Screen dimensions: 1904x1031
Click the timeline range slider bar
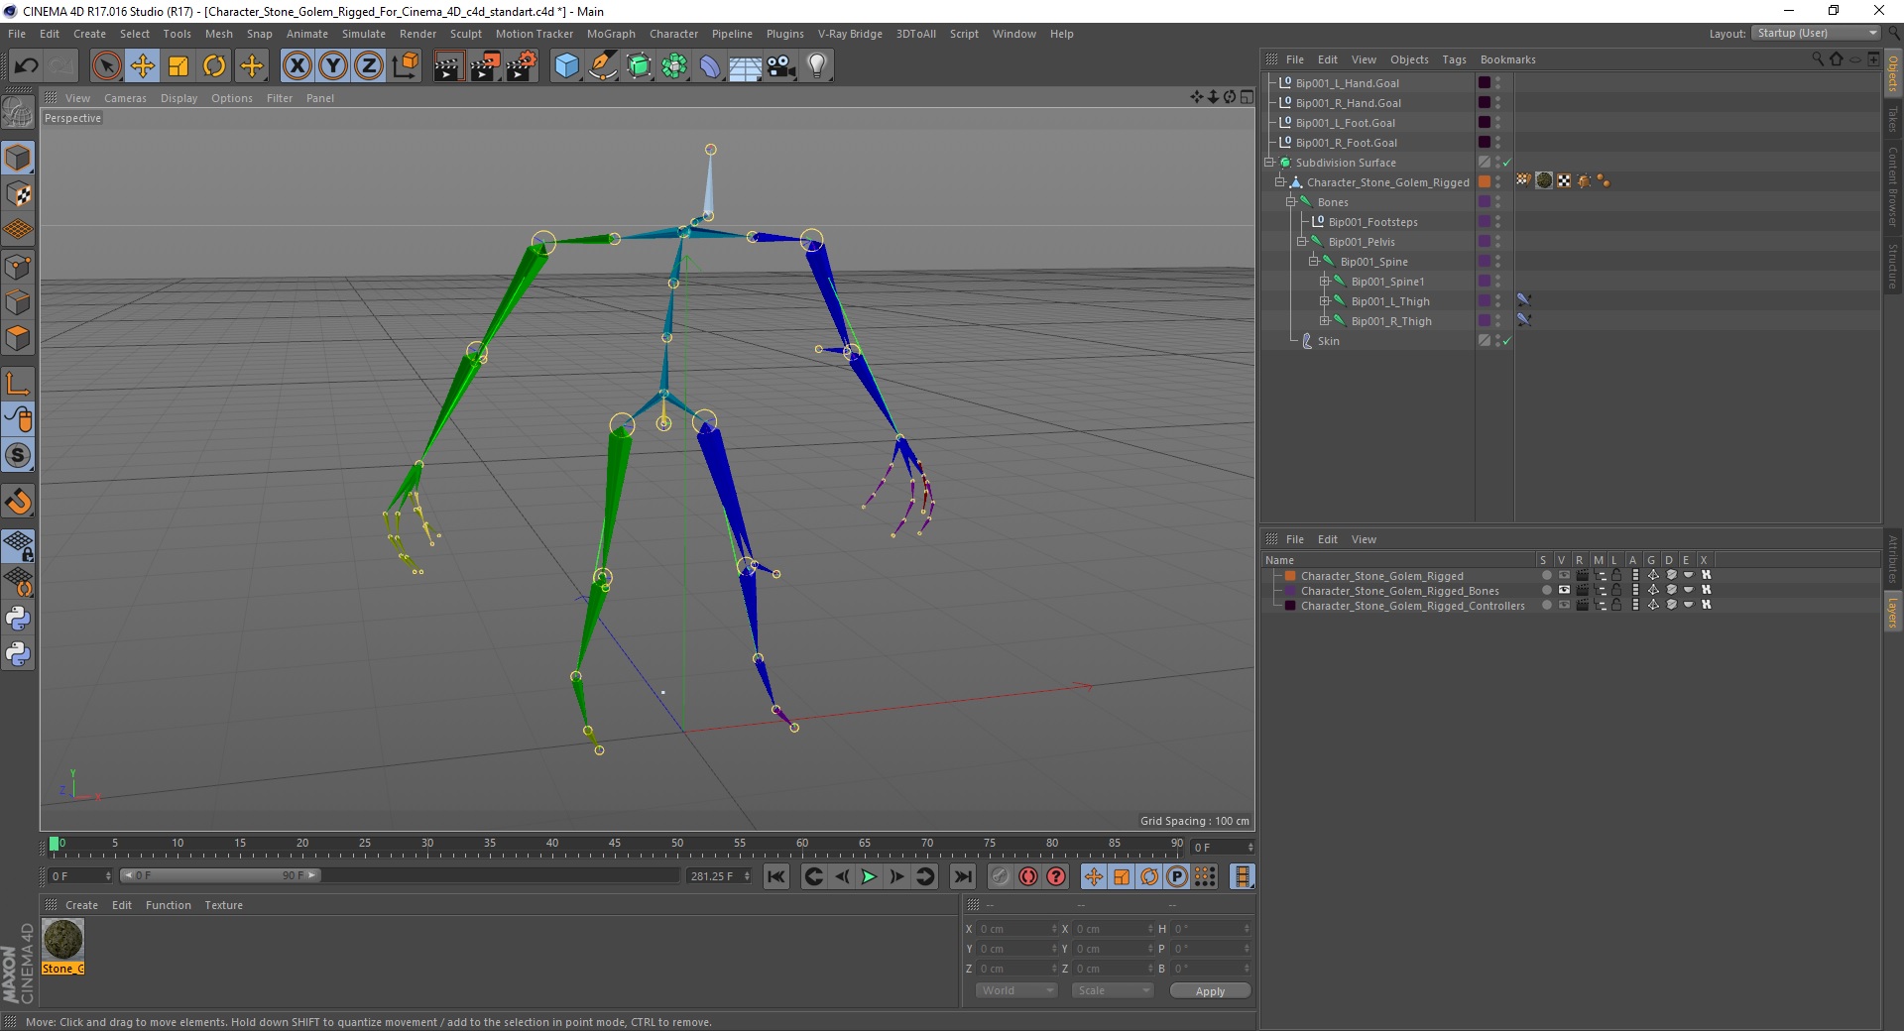220,875
